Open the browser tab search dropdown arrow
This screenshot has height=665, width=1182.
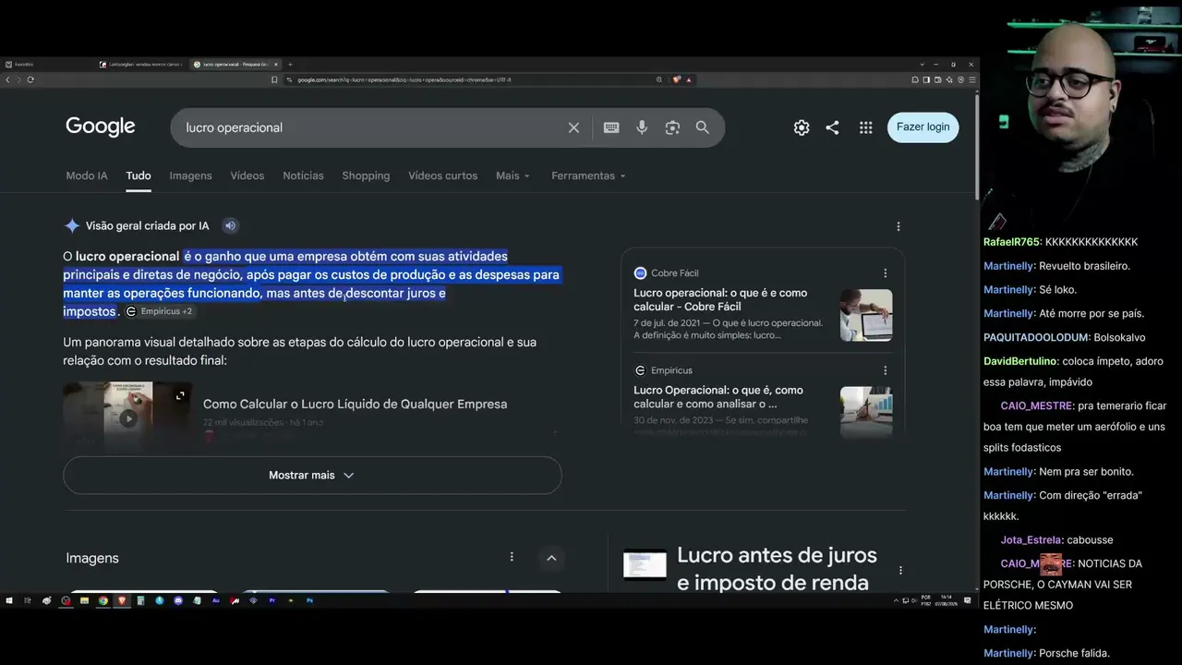pos(922,65)
